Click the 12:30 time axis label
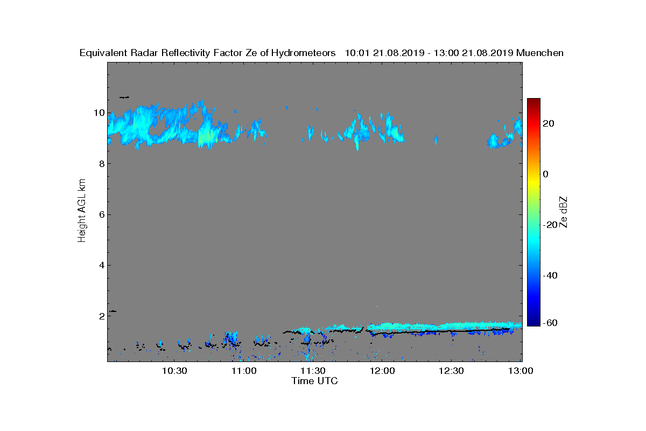Viewport: 646px width, 431px height. 452,371
